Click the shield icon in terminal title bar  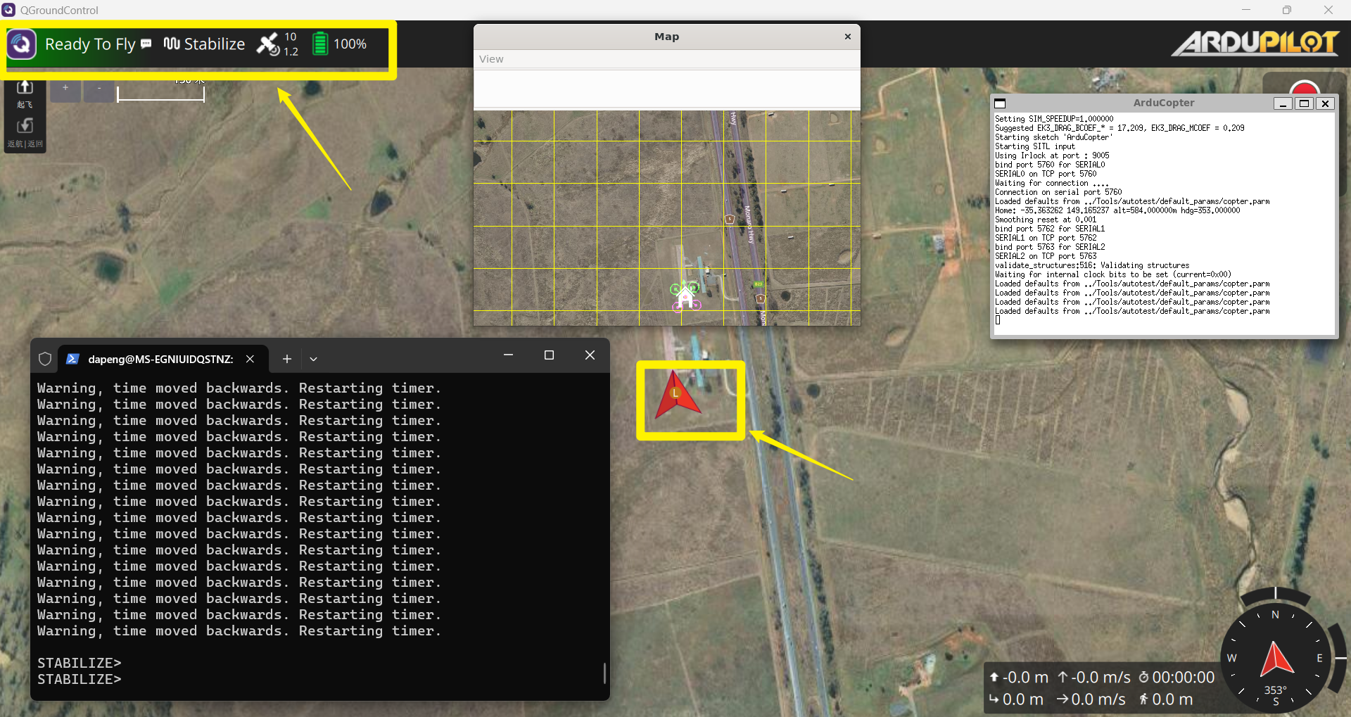(45, 359)
